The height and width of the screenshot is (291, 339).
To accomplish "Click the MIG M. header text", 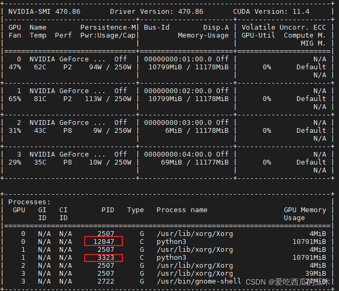I will coord(313,43).
